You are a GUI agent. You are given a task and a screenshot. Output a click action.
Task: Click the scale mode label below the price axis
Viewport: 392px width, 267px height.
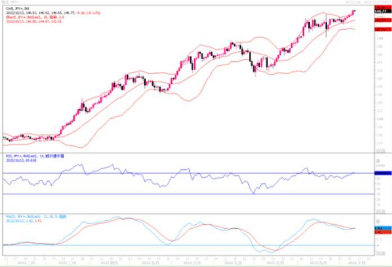click(381, 151)
